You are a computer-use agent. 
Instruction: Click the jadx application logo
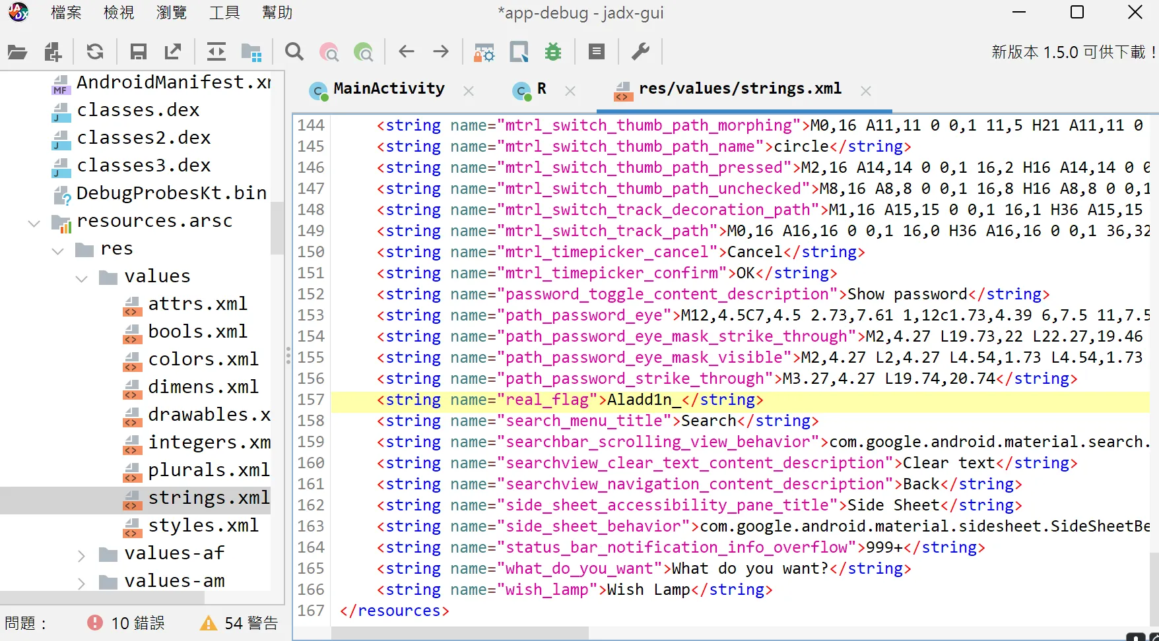click(x=18, y=12)
